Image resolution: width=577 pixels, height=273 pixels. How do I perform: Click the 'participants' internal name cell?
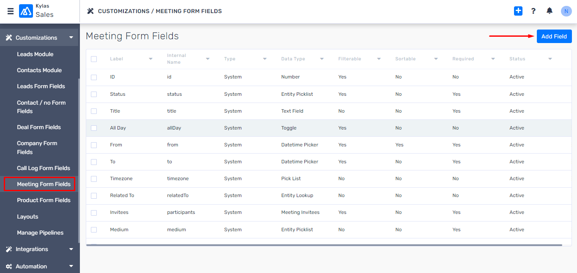tap(181, 213)
